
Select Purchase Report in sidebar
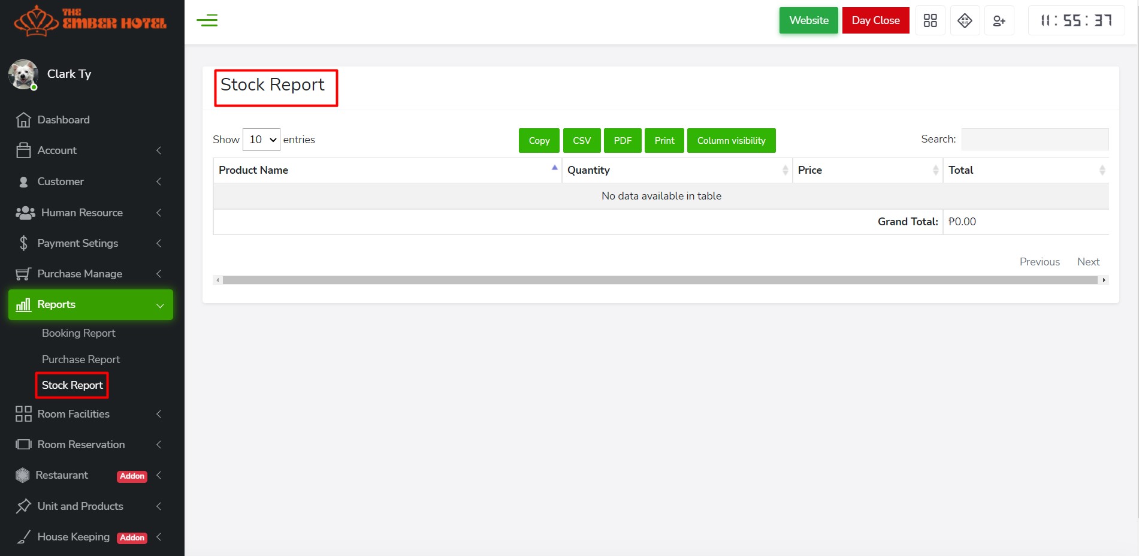(x=81, y=359)
